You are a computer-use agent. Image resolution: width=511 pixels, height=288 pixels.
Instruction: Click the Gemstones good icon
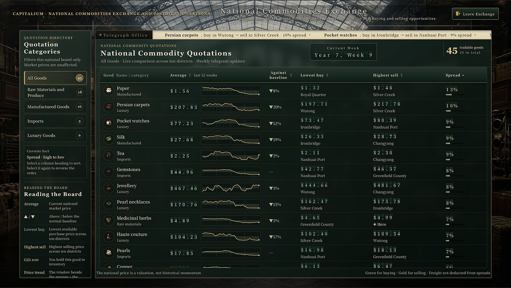109,172
